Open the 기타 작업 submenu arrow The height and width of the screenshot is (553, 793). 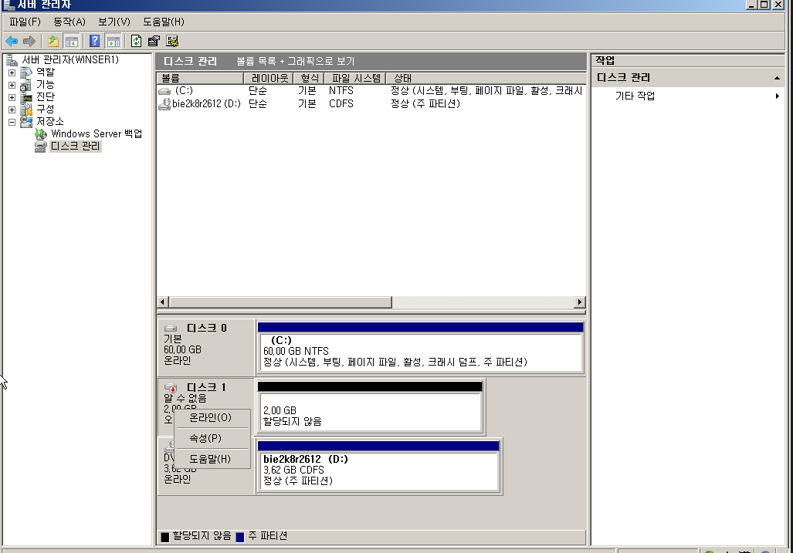click(x=778, y=96)
